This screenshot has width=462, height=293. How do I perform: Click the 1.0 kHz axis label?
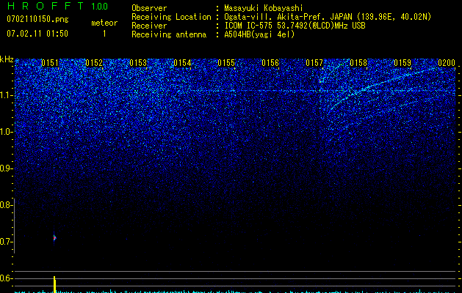tap(6, 132)
